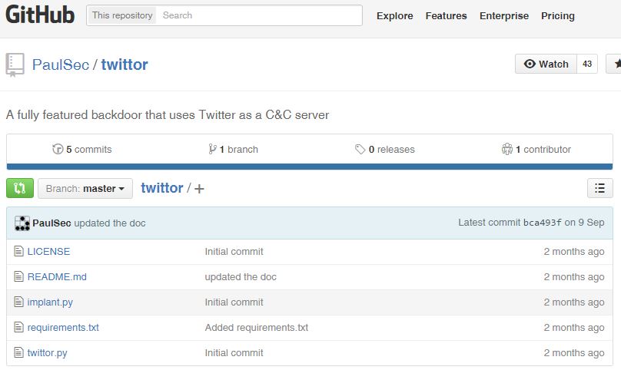Click the list view icon button
Screen dimensions: 621x370
point(599,188)
